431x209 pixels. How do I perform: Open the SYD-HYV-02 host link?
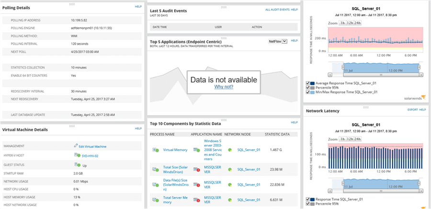tap(90, 156)
